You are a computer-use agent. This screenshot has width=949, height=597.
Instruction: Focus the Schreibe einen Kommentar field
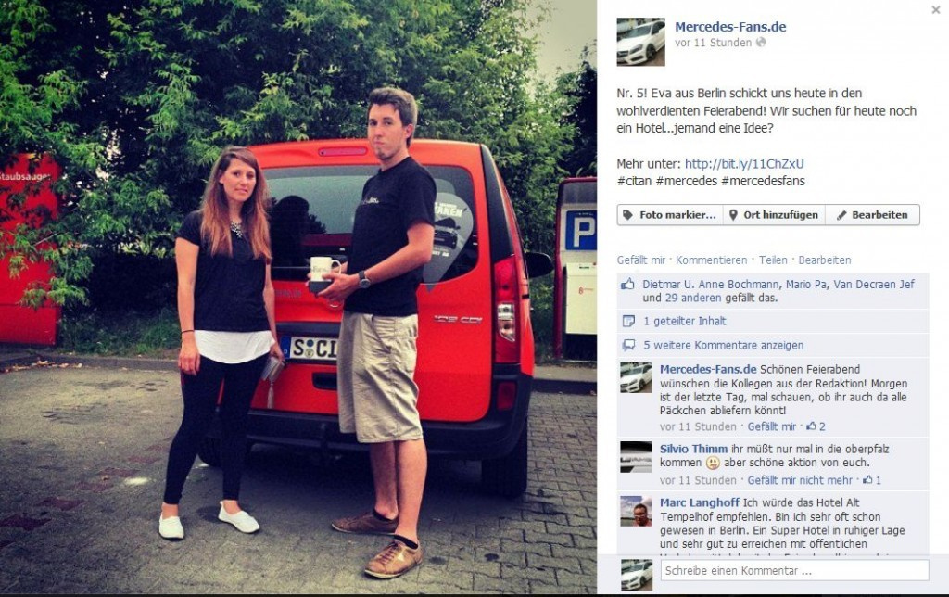[794, 570]
